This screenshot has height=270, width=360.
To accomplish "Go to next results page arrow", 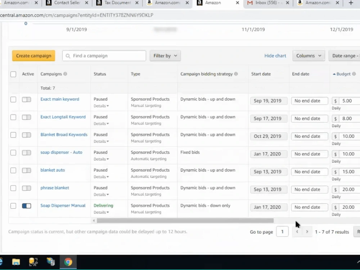I will tap(307, 231).
